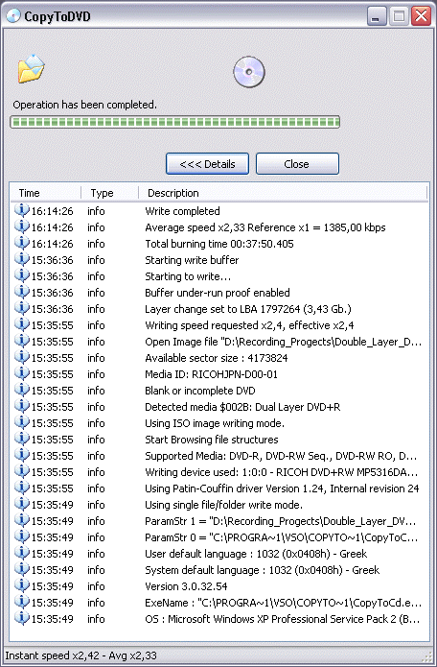
Task: Click info icon of Average speed entry
Action: tap(22, 227)
